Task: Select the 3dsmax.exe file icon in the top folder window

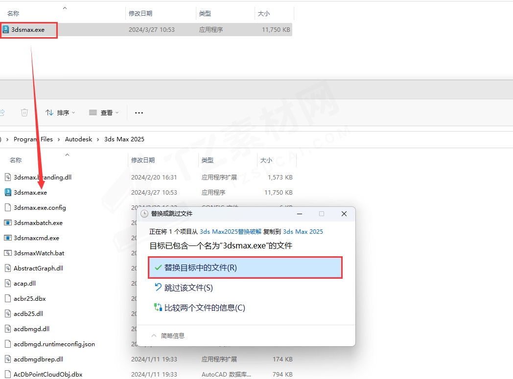Action: pyautogui.click(x=5, y=30)
